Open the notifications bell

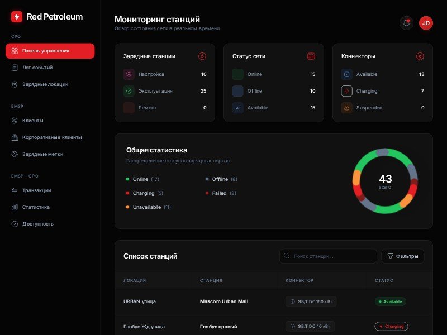[x=406, y=23]
